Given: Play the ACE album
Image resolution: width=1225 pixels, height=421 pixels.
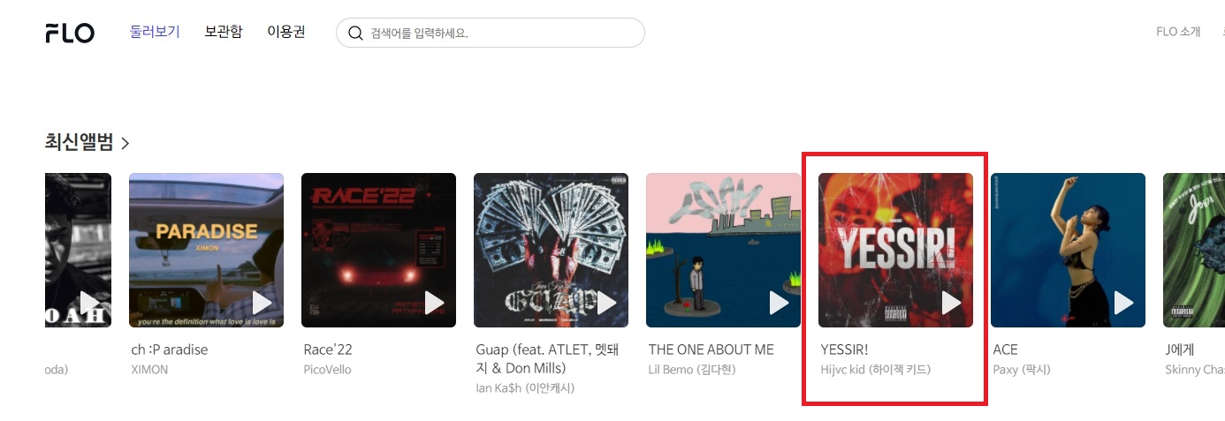Looking at the screenshot, I should 1124,303.
